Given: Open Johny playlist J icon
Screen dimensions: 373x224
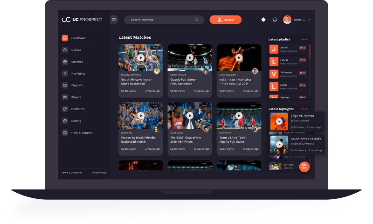Looking at the screenshot, I should point(274,49).
